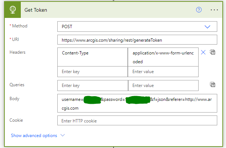
Task: Expand the chevron beside Show advanced options
Action: pos(62,135)
